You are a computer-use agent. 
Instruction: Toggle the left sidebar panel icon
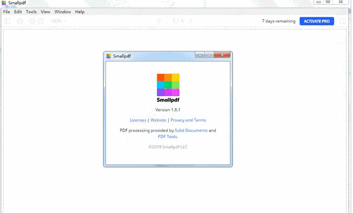[8, 21]
